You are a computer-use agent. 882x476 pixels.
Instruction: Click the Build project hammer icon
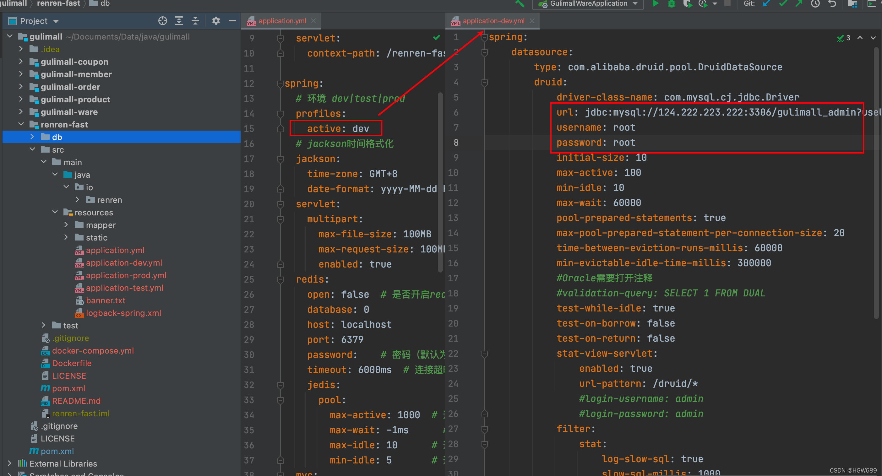click(520, 4)
